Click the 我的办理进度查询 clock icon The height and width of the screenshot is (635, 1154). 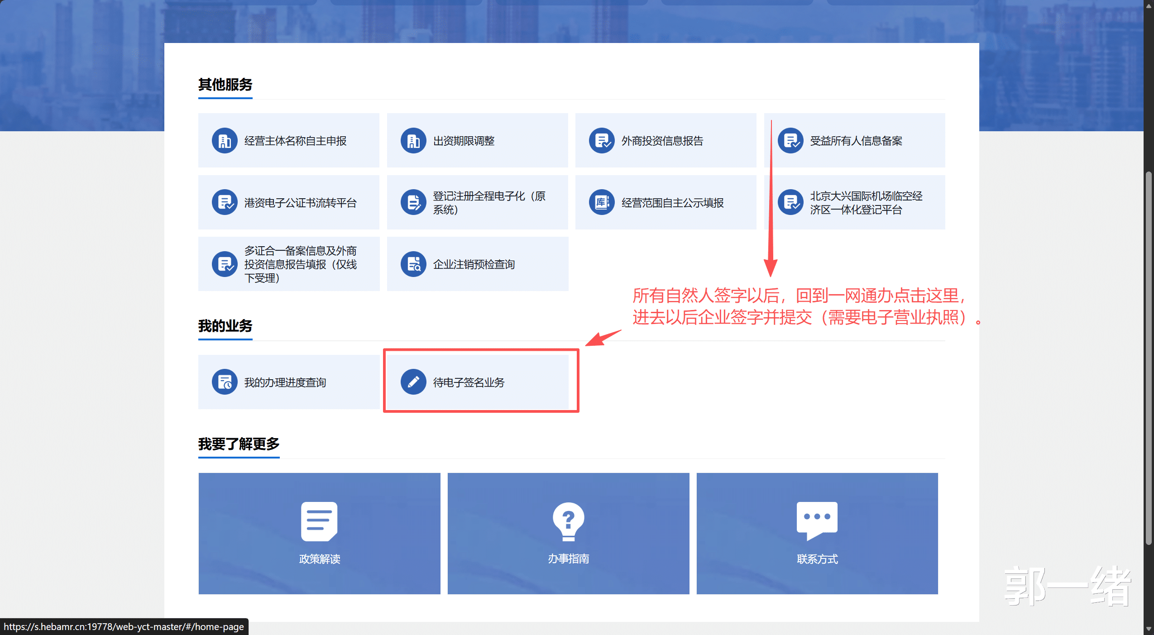pos(225,382)
